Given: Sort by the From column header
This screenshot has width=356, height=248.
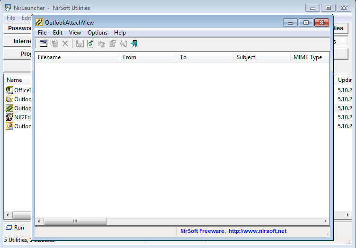Looking at the screenshot, I should (149, 57).
